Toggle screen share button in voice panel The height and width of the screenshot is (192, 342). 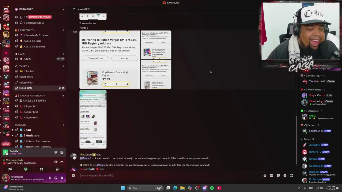click(26, 169)
